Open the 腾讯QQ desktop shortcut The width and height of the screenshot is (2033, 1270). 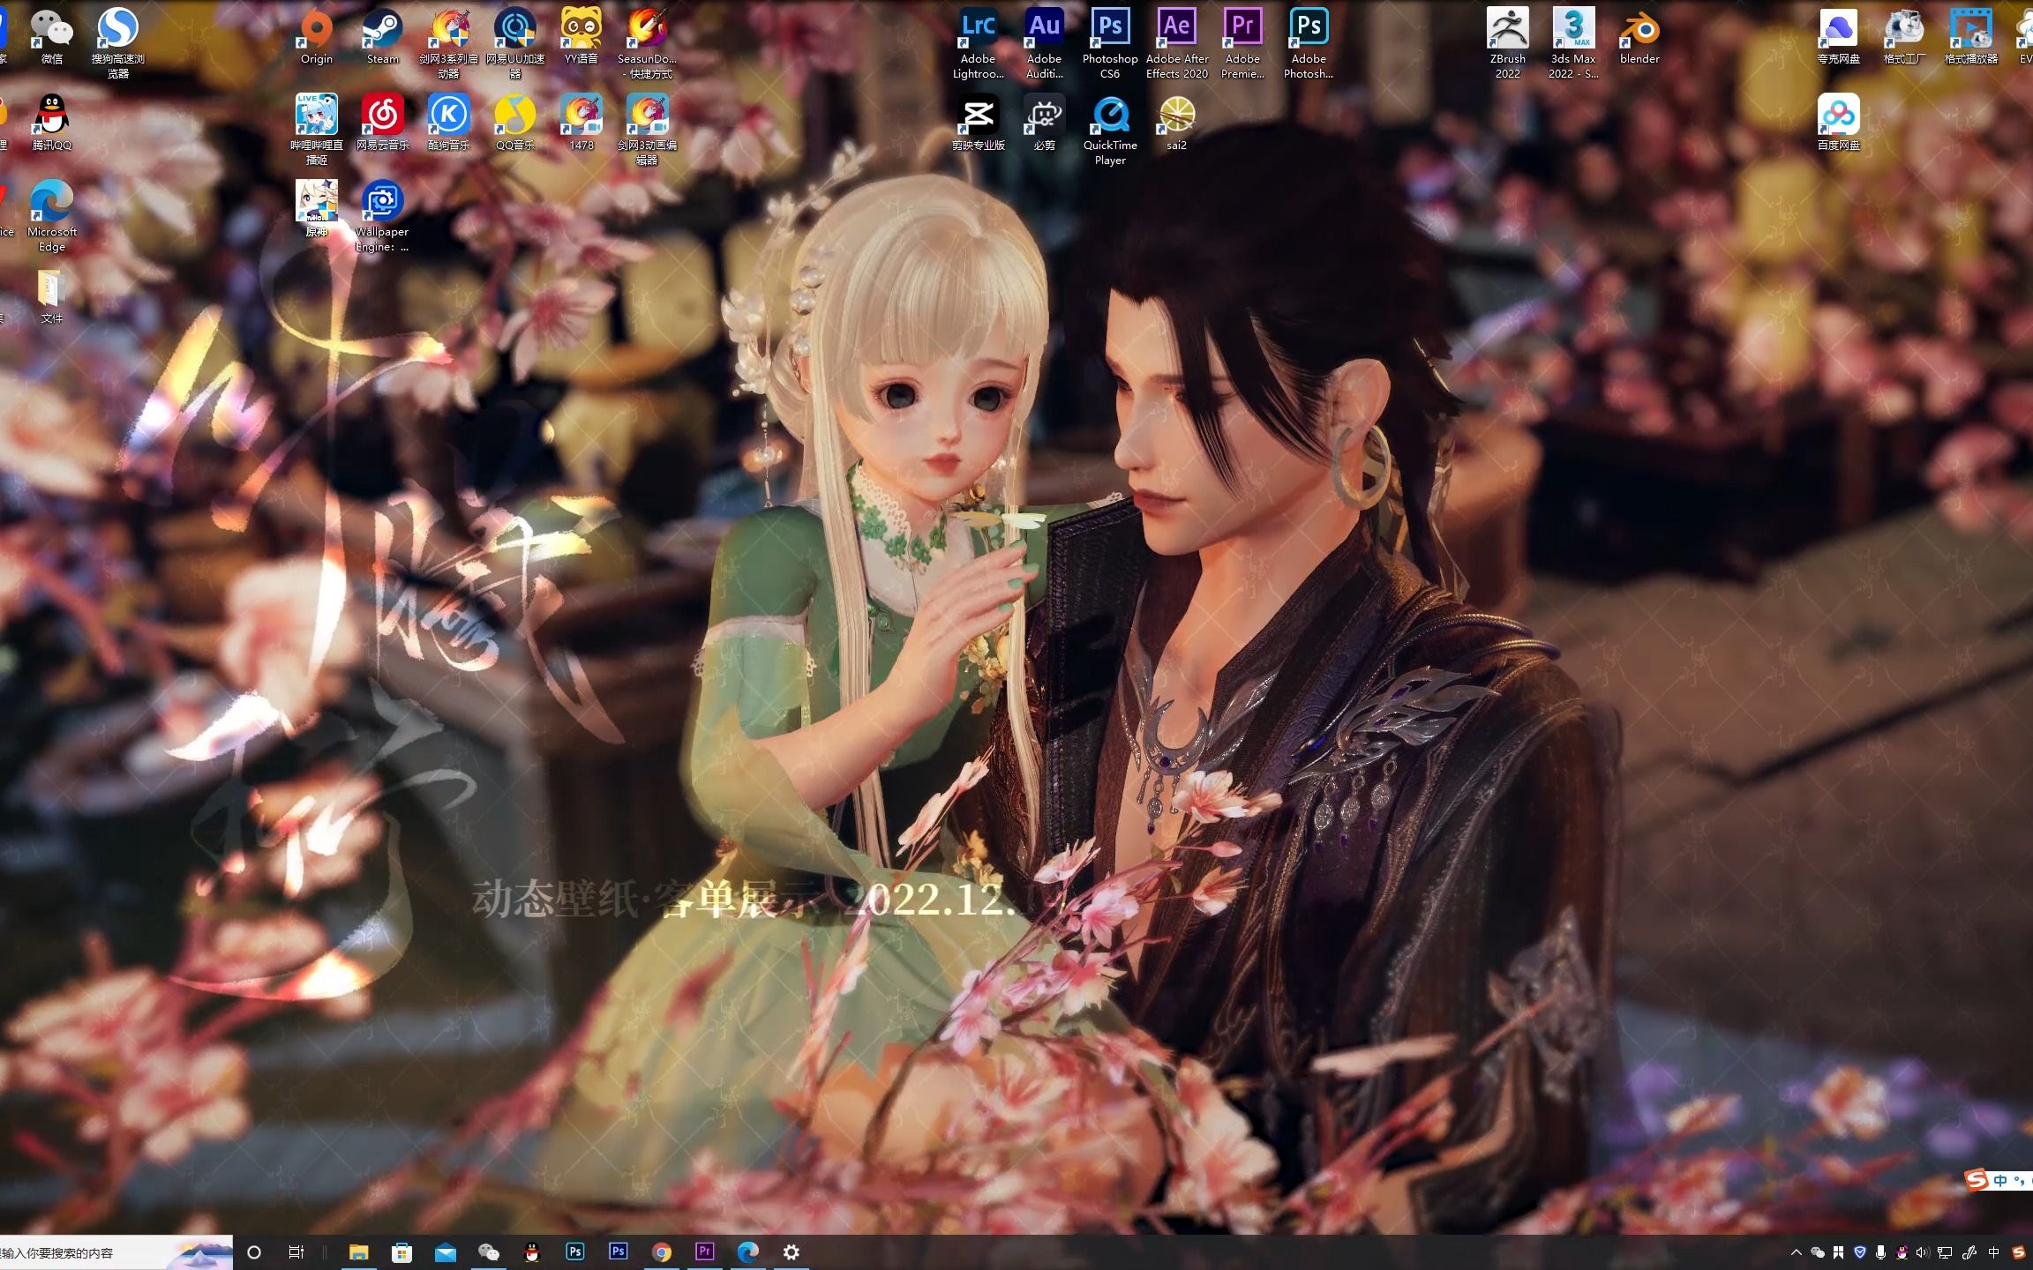click(x=51, y=123)
